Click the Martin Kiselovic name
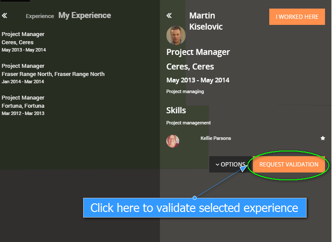The width and height of the screenshot is (334, 242). (x=206, y=21)
